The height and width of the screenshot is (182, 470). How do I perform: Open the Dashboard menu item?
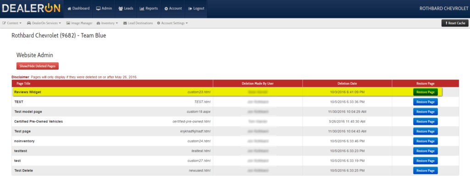point(78,9)
